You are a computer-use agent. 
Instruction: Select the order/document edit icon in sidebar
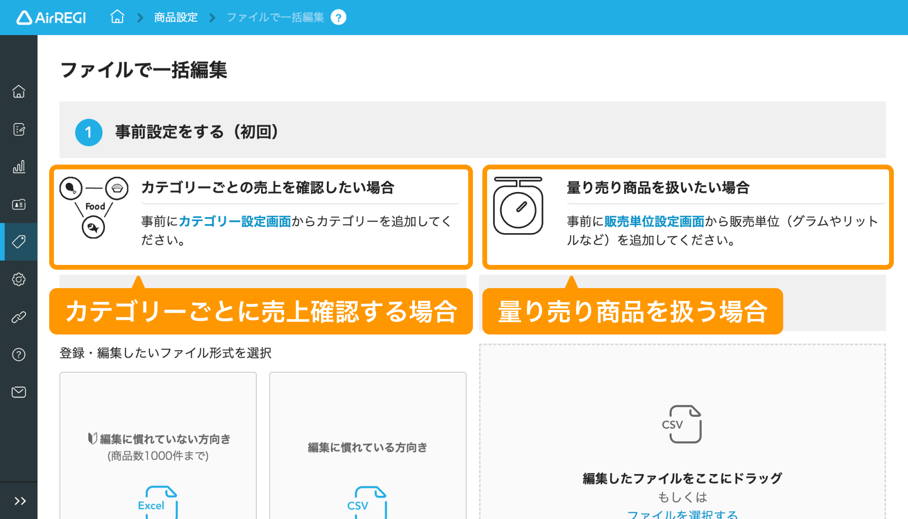tap(18, 129)
